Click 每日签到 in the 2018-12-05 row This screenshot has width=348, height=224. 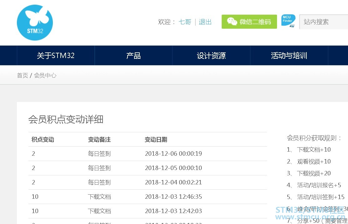click(x=99, y=168)
